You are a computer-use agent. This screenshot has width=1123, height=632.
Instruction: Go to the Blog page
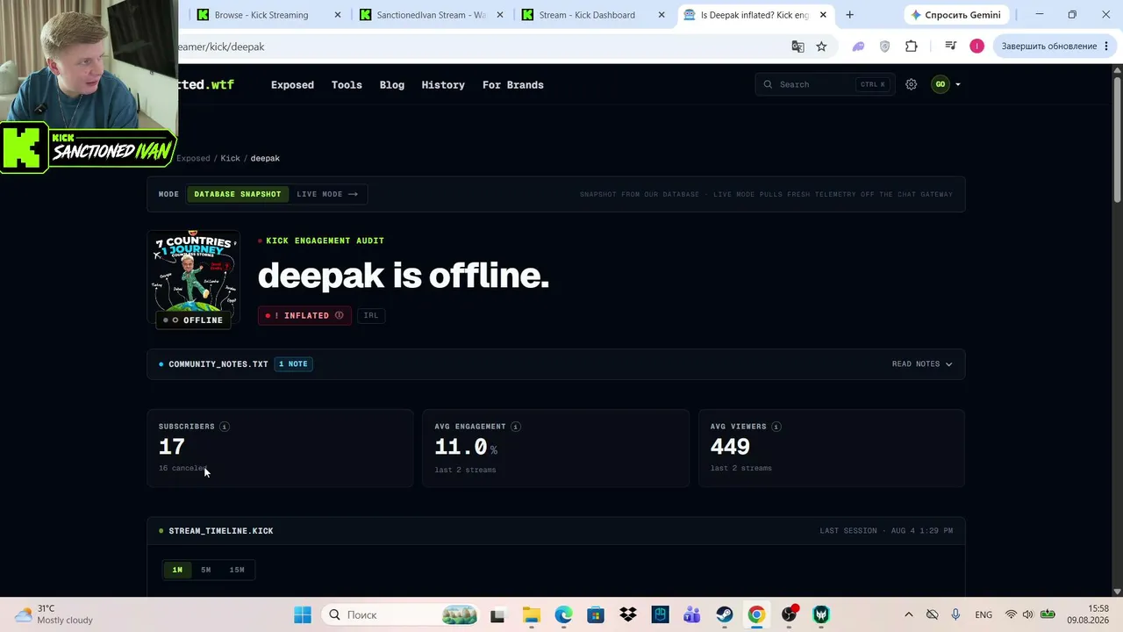tap(392, 85)
